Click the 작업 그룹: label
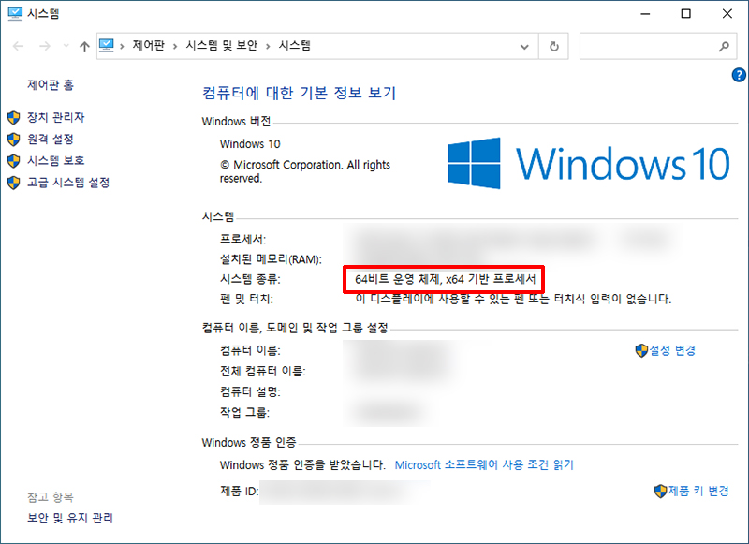 (x=244, y=413)
